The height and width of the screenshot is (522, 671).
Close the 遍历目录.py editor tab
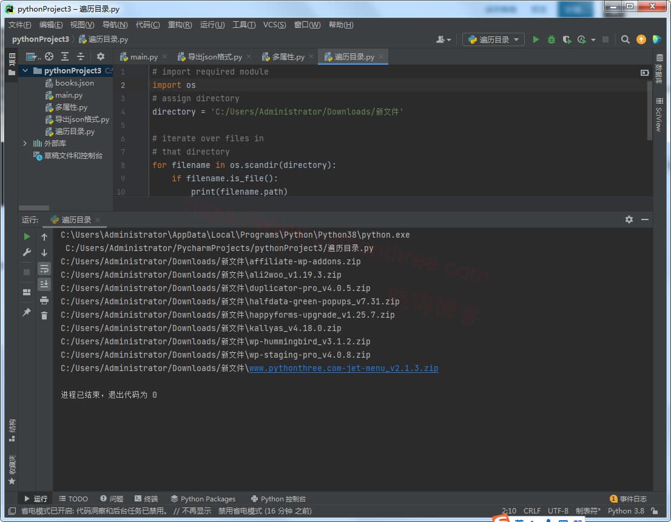381,56
